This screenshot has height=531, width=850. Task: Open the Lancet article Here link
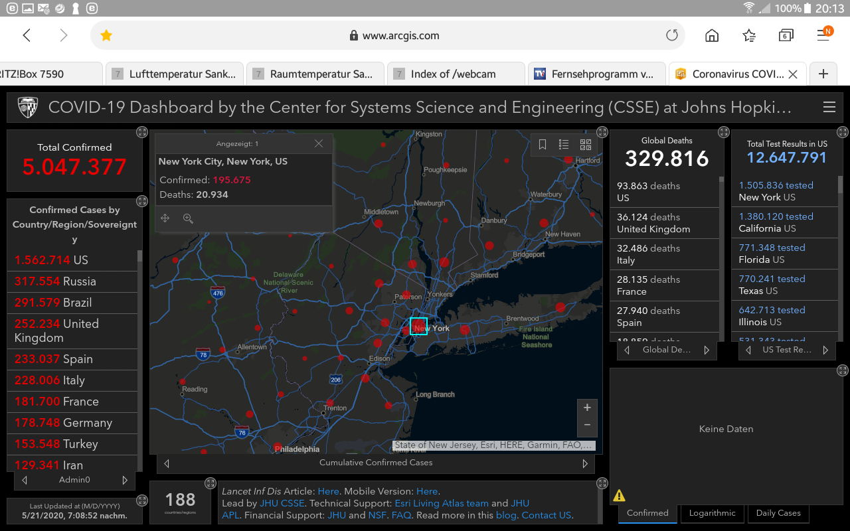coord(328,491)
